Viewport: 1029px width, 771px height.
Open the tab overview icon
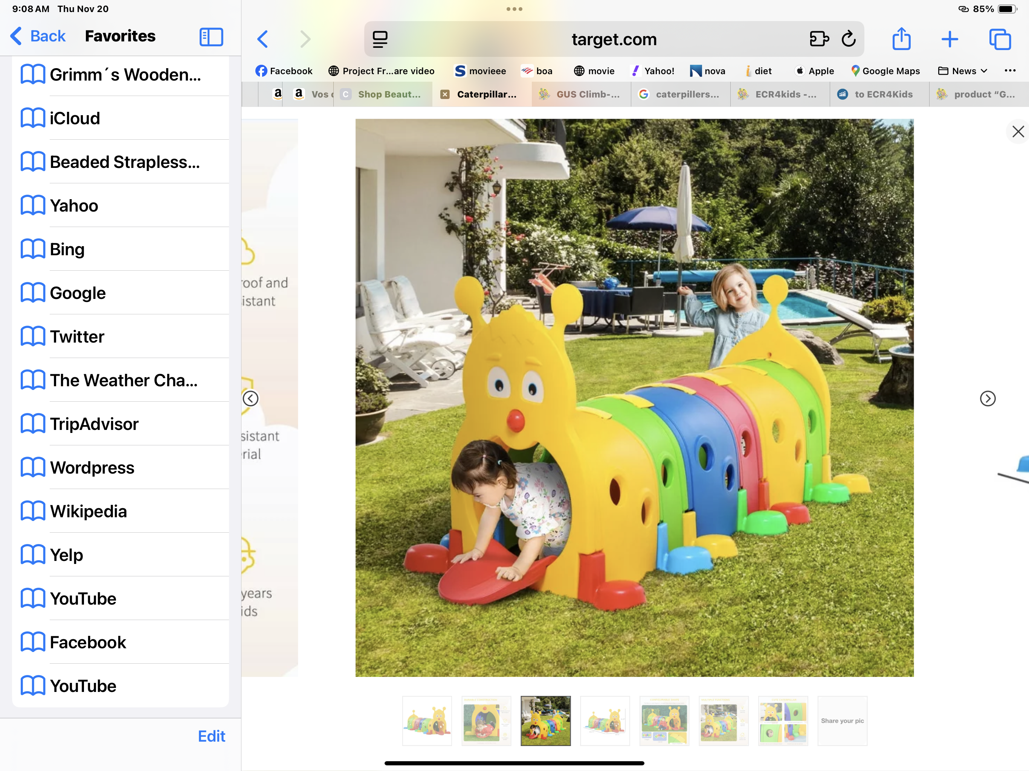click(x=1000, y=39)
